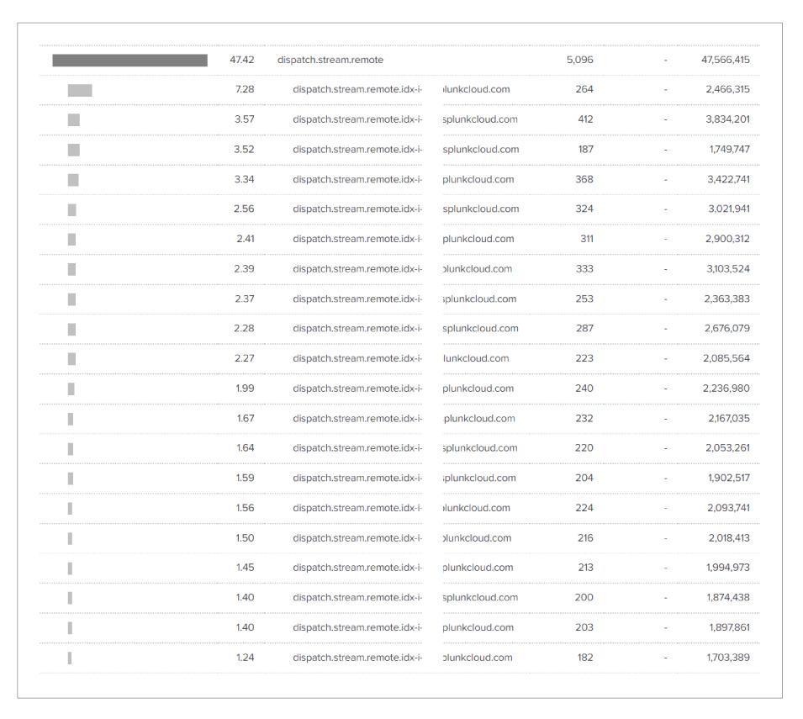This screenshot has width=803, height=719.
Task: Click the 2.27 duration value
Action: [x=245, y=358]
